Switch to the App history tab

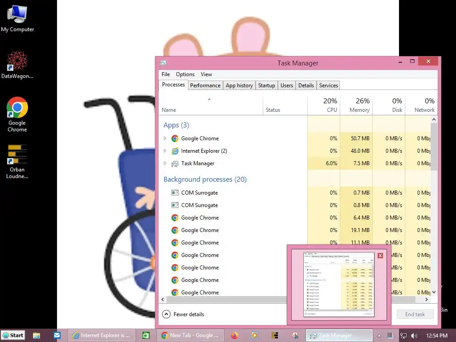[239, 85]
